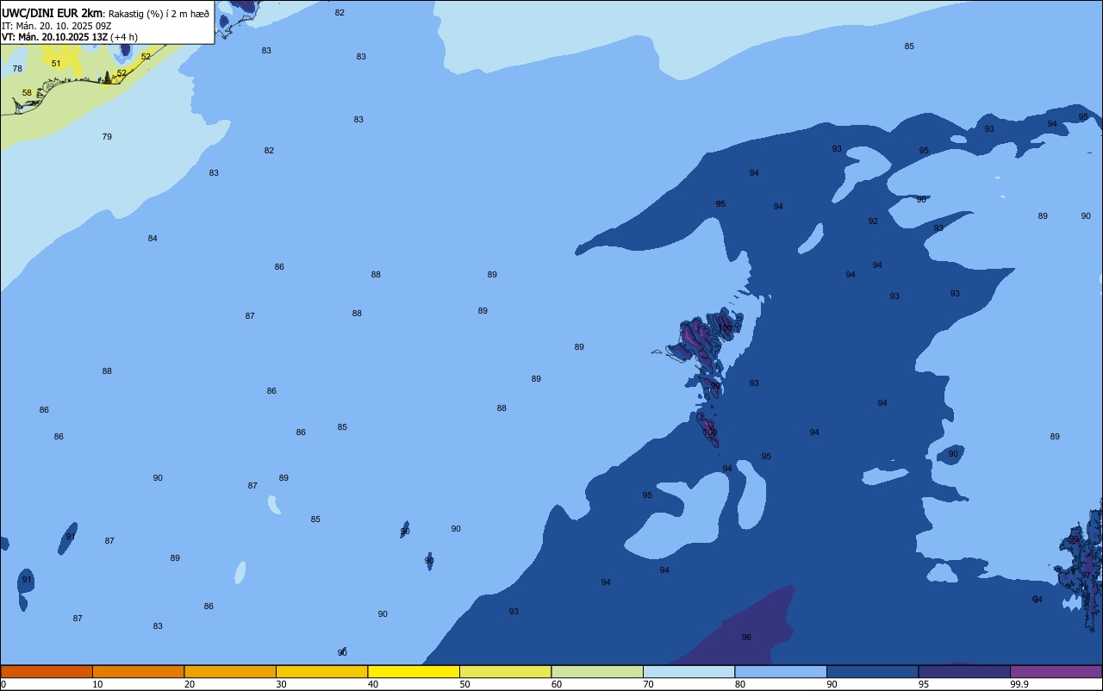
Task: Click the 70–80 legend color swatch
Action: click(x=689, y=671)
